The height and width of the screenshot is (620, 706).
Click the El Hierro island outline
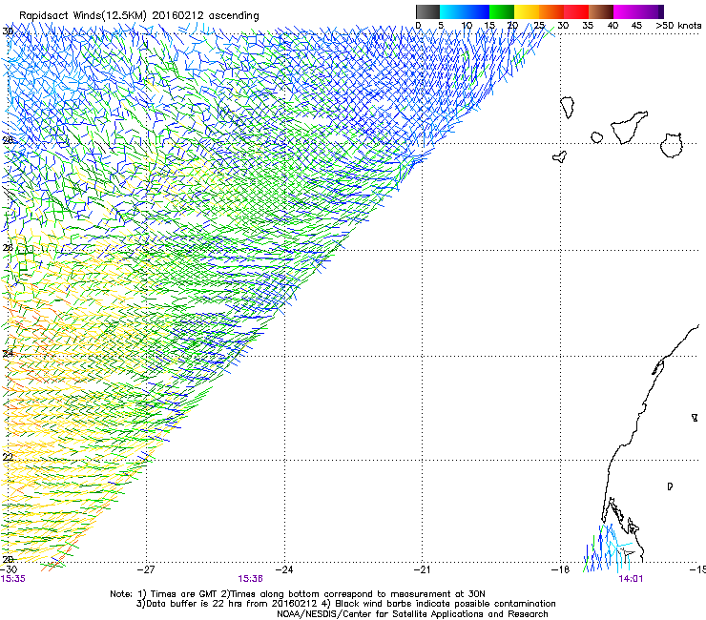(x=560, y=156)
